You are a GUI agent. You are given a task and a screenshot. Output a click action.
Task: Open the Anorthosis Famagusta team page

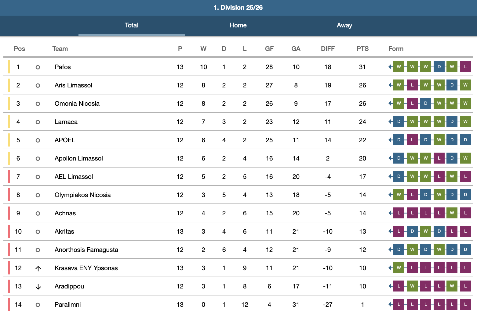(86, 250)
